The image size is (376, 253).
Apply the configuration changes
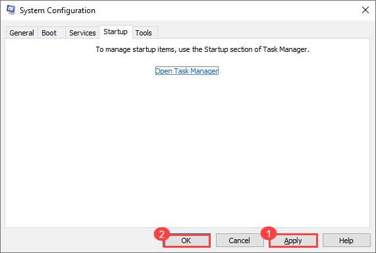click(293, 241)
